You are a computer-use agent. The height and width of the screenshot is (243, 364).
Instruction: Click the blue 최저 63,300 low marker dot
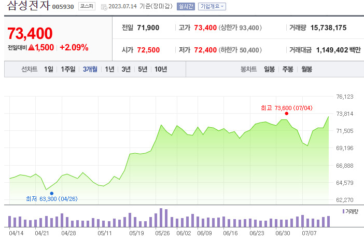pos(52,193)
